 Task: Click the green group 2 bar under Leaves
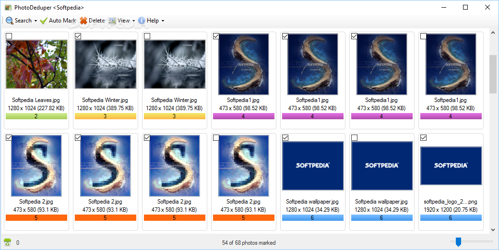coord(36,116)
